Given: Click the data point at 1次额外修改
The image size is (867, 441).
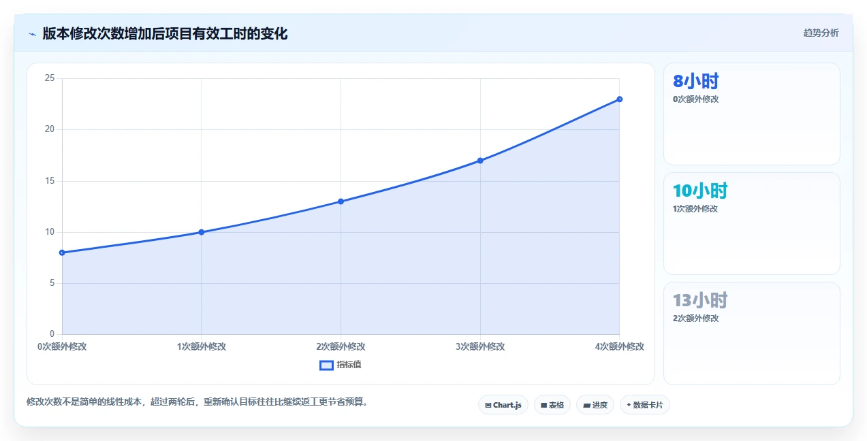Looking at the screenshot, I should tap(202, 232).
